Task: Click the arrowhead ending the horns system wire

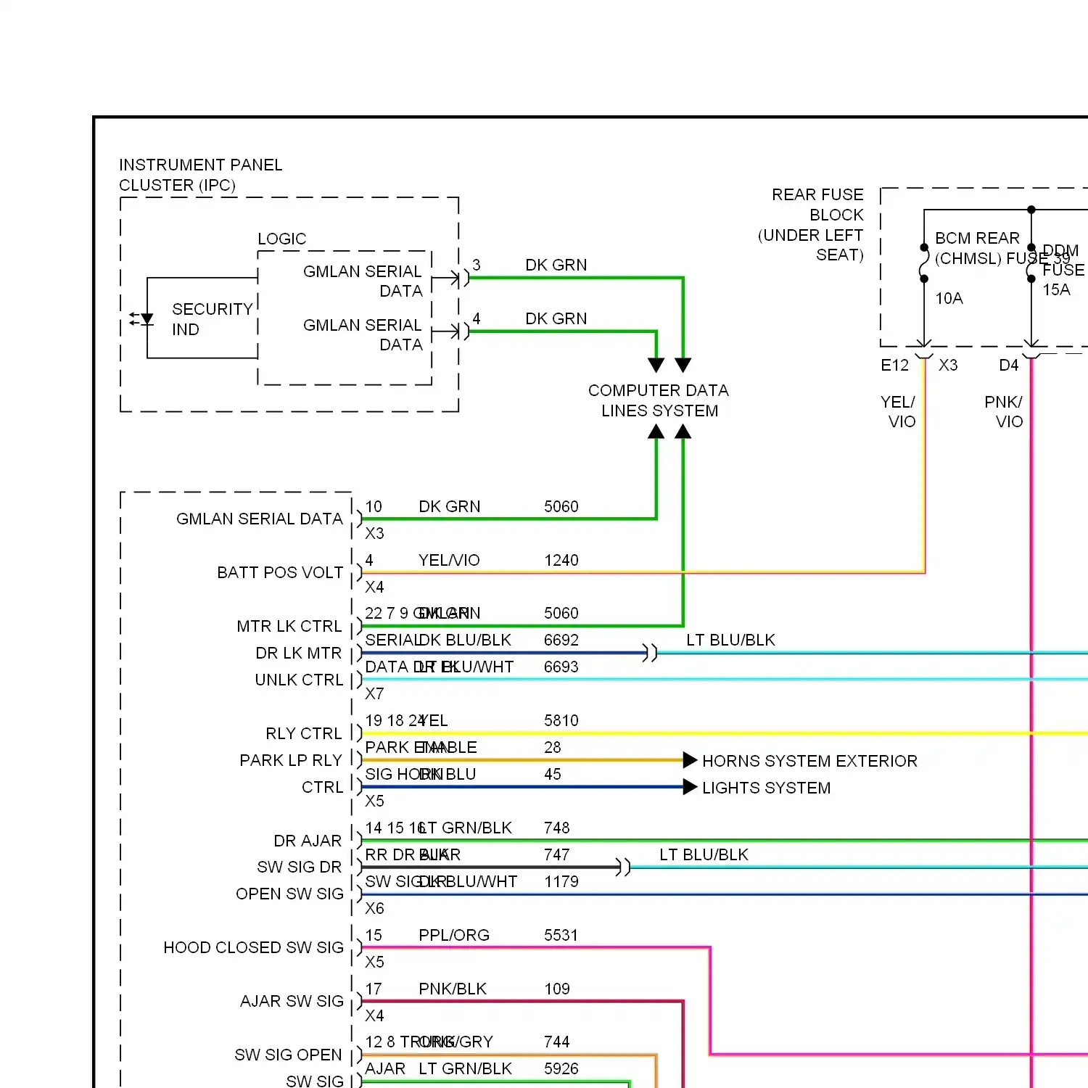Action: click(690, 760)
